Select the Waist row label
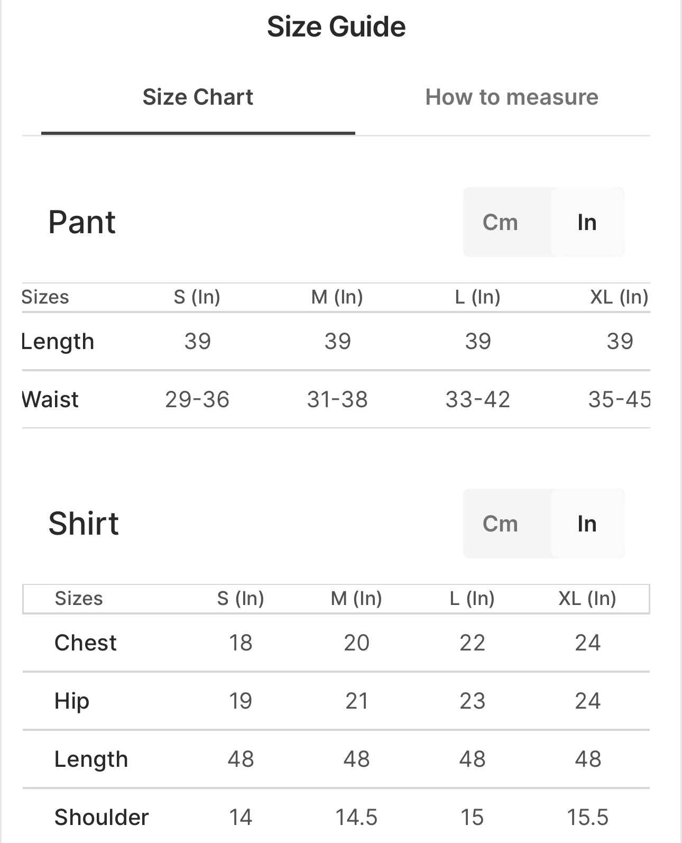The width and height of the screenshot is (682, 843). 50,399
